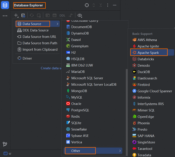Screen dimensions: 175x157
Task: Open the more tool windows ellipsis
Action: click(5, 16)
